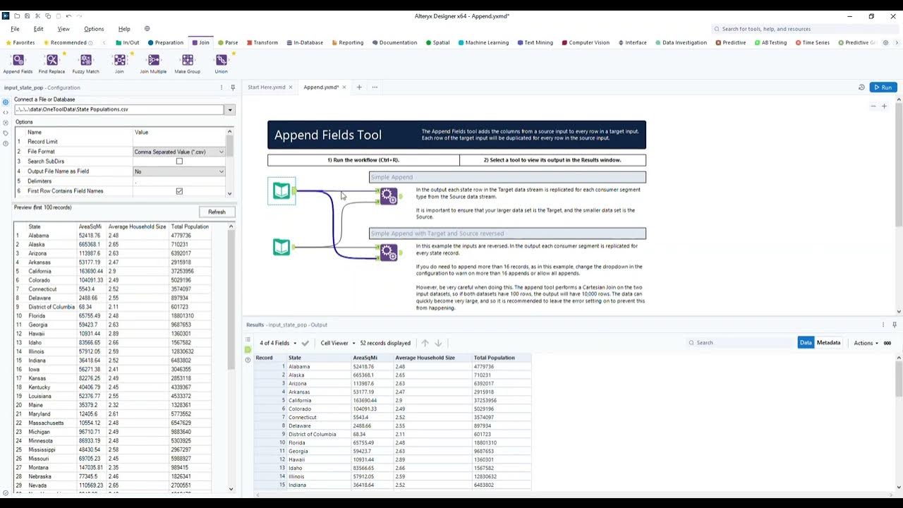Open the Annotation tag icon in configuration

click(x=6, y=133)
